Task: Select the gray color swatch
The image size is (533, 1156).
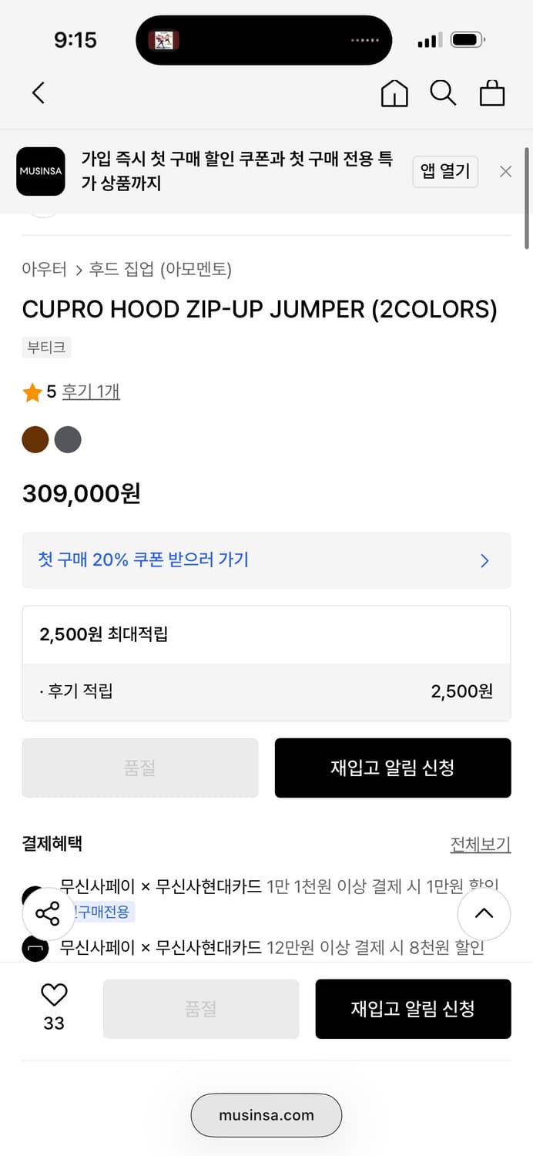Action: coord(68,440)
